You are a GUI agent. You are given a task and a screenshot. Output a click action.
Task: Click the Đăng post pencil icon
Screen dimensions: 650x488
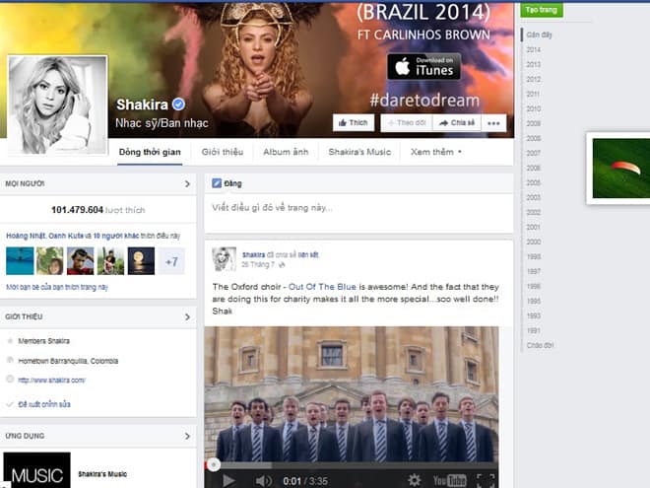(x=217, y=183)
